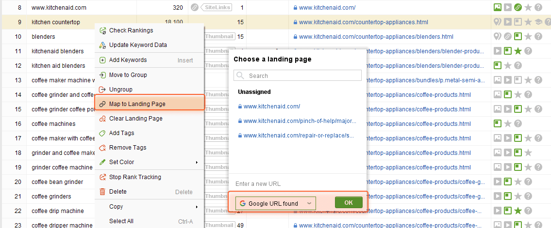Click the map pin icon in blenders row
Image resolution: width=551 pixels, height=228 pixels.
[x=497, y=36]
